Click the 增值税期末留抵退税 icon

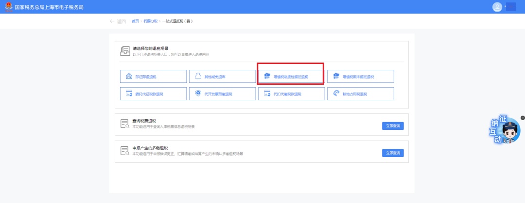coord(336,77)
